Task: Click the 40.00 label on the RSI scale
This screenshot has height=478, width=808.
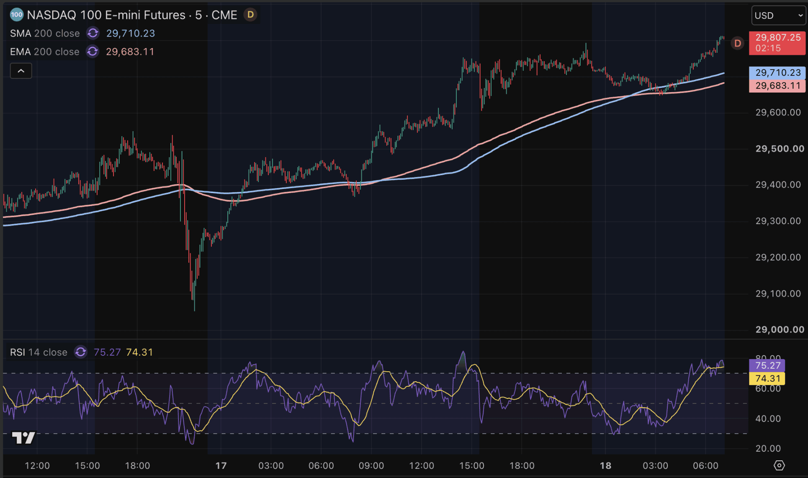Action: pyautogui.click(x=768, y=419)
